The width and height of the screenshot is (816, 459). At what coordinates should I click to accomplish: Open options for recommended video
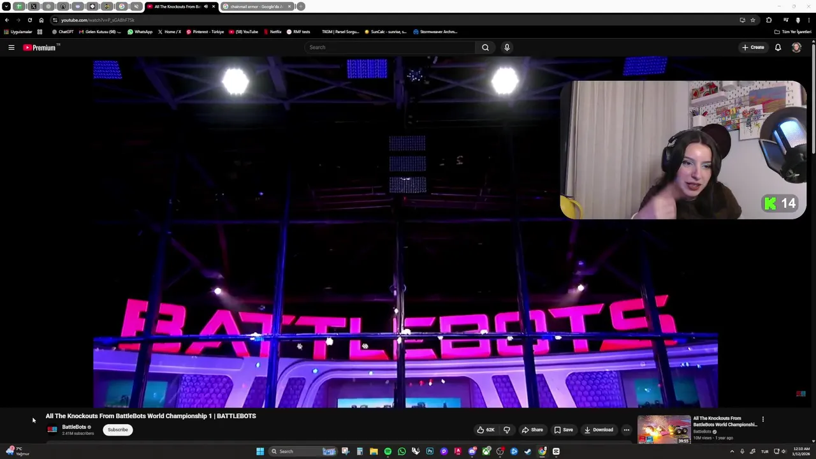pyautogui.click(x=762, y=419)
